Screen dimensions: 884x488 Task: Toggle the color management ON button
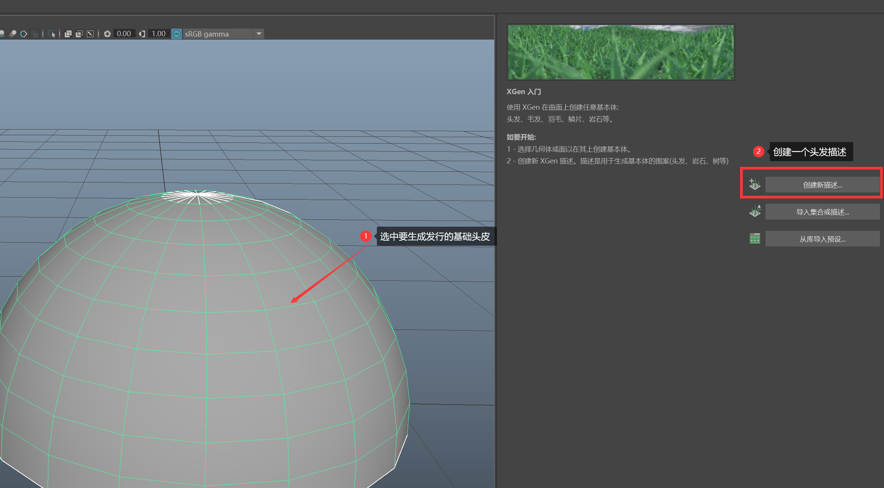[x=176, y=34]
